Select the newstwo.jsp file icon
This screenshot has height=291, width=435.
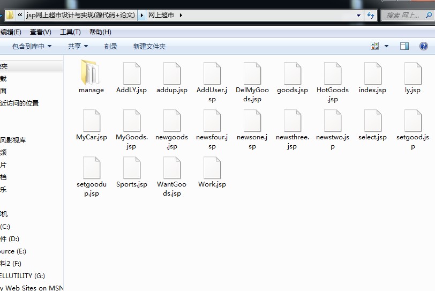pyautogui.click(x=333, y=121)
